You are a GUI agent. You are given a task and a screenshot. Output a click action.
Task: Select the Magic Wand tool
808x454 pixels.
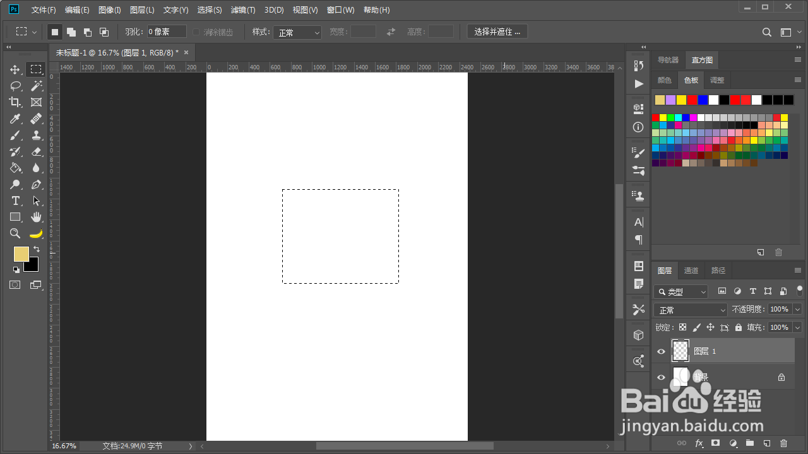click(x=37, y=86)
